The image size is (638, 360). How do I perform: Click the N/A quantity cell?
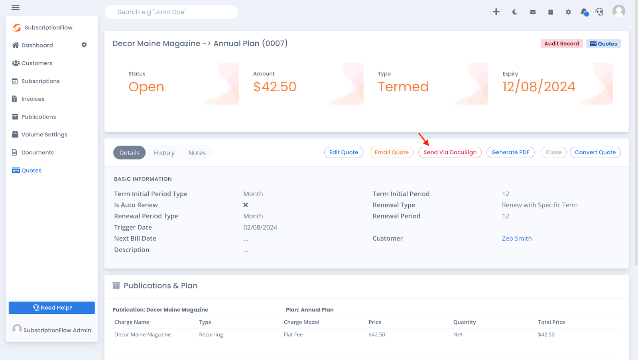458,334
